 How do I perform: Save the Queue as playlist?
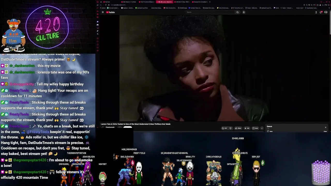click(x=270, y=131)
